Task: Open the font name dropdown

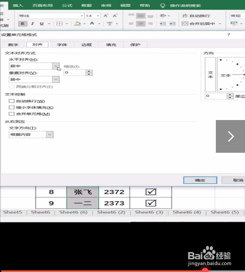Action: [x=82, y=16]
